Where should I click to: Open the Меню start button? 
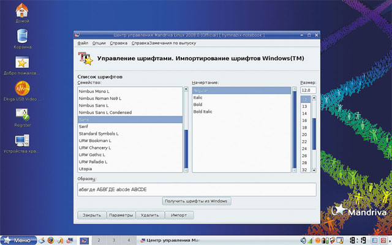(18, 240)
